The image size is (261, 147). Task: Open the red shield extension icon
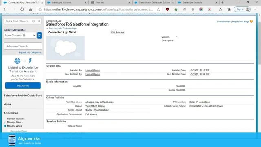(x=168, y=9)
